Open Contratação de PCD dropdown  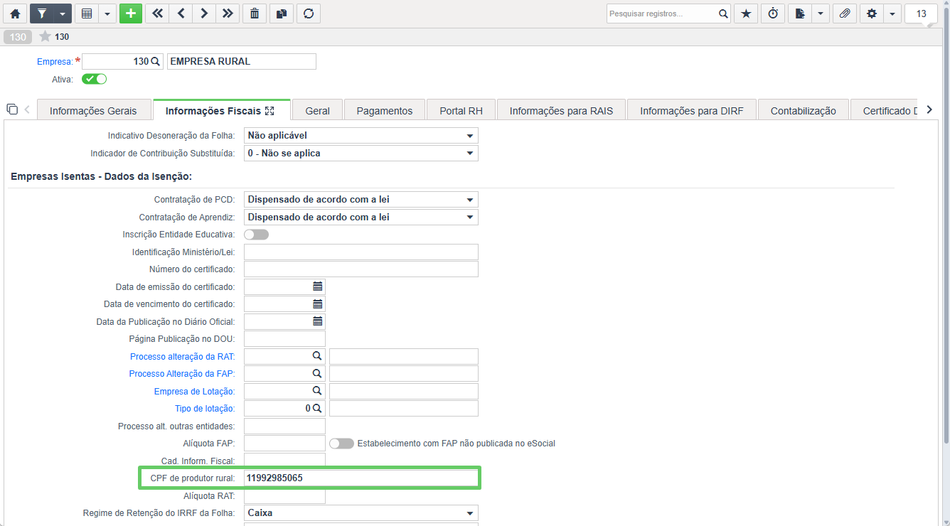click(x=361, y=200)
